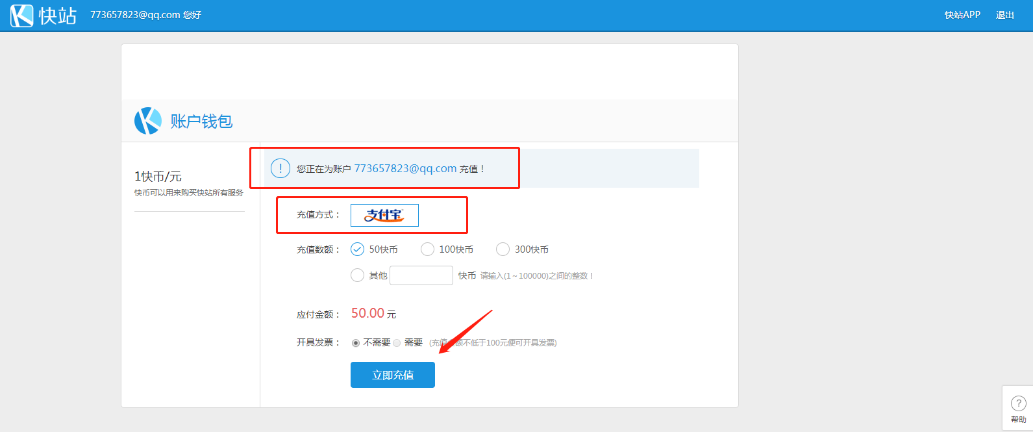The height and width of the screenshot is (432, 1033).
Task: Open the 快站APP link
Action: [962, 15]
